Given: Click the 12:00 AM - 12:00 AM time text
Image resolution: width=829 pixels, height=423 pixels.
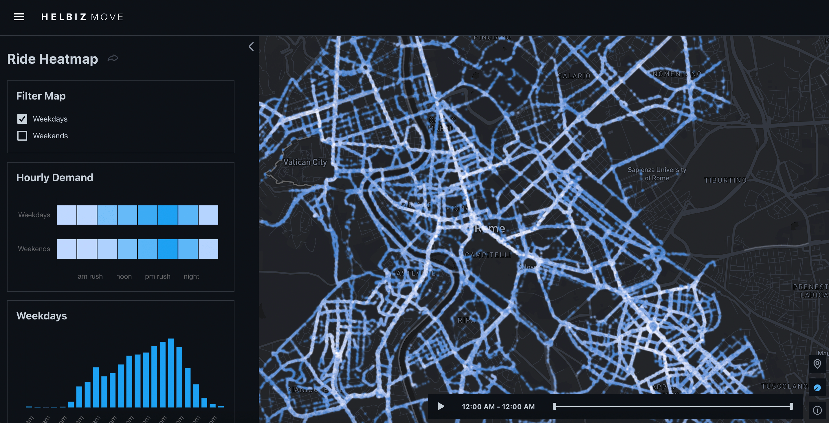Looking at the screenshot, I should point(498,407).
